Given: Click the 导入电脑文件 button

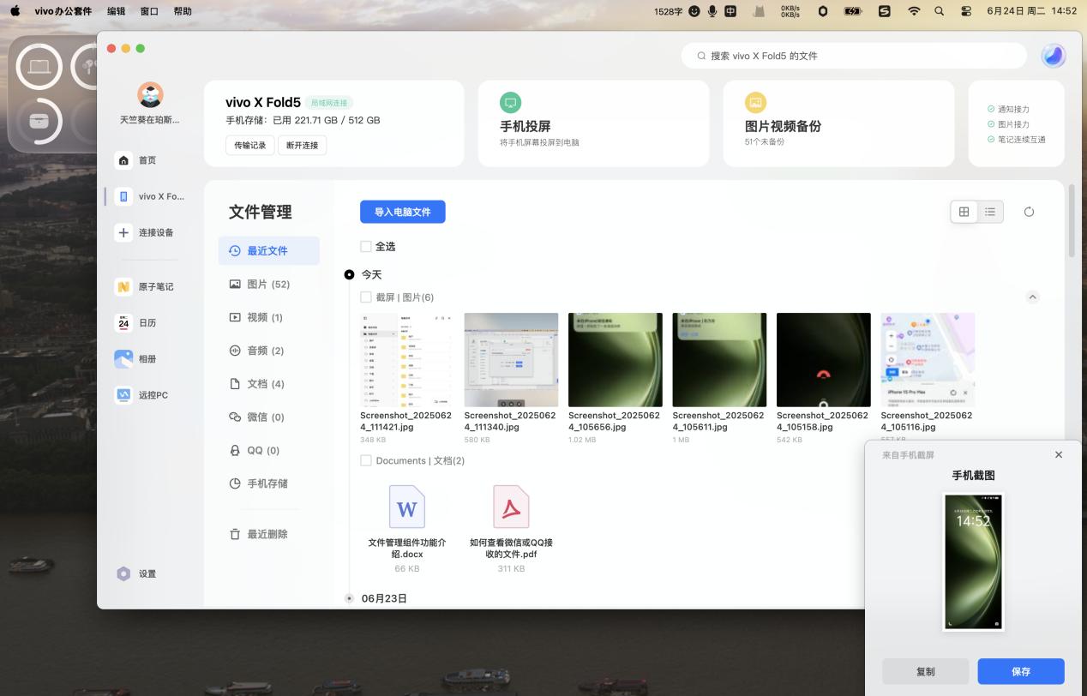Looking at the screenshot, I should 403,212.
